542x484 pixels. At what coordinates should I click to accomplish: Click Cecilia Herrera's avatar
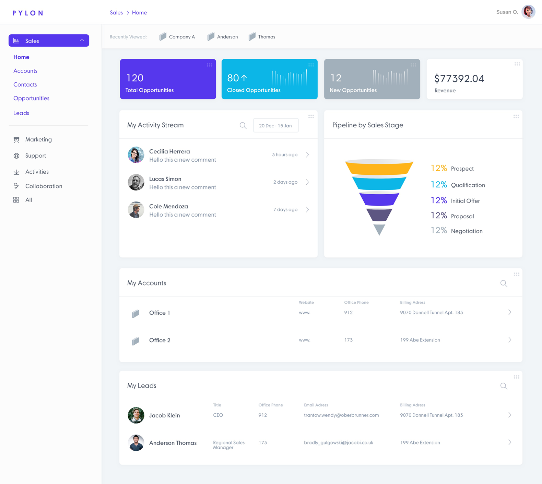pos(136,155)
